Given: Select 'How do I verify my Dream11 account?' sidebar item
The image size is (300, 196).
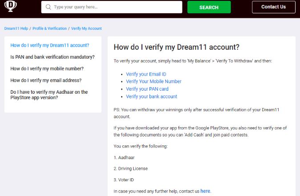Looking at the screenshot, I should coord(49,45).
